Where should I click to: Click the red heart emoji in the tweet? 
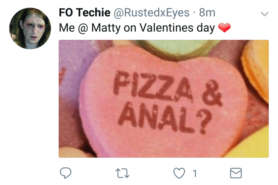[x=224, y=28]
